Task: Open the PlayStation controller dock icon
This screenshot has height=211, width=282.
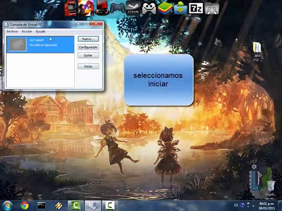Action: [x=117, y=8]
